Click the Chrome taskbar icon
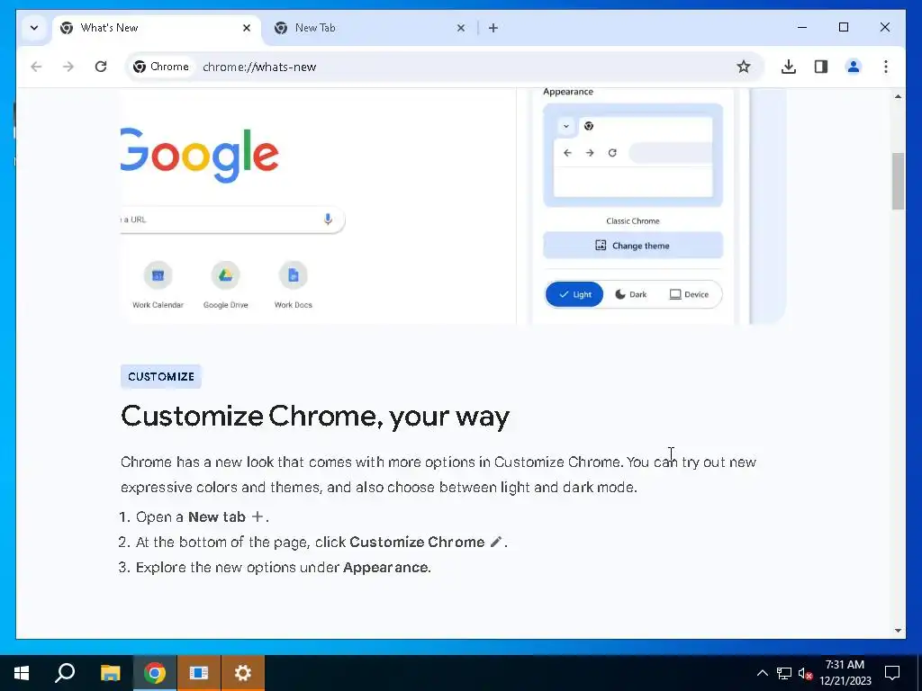922x691 pixels. point(155,673)
